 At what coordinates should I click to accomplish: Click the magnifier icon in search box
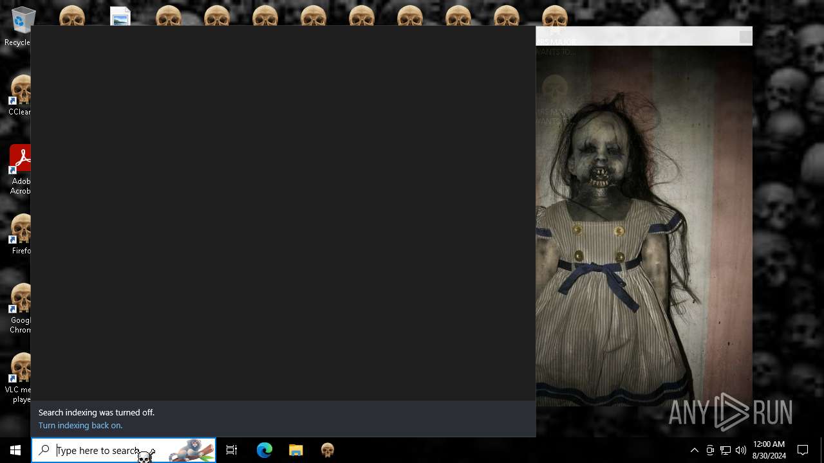[x=44, y=450]
